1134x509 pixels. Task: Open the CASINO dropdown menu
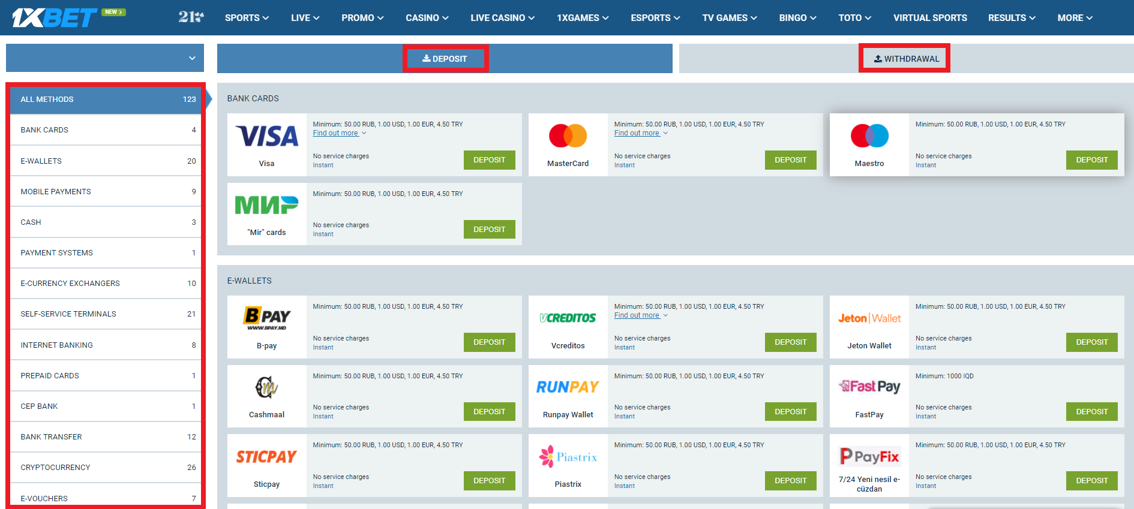pyautogui.click(x=427, y=18)
